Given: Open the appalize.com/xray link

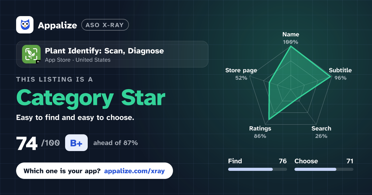Looking at the screenshot, I should 135,171.
